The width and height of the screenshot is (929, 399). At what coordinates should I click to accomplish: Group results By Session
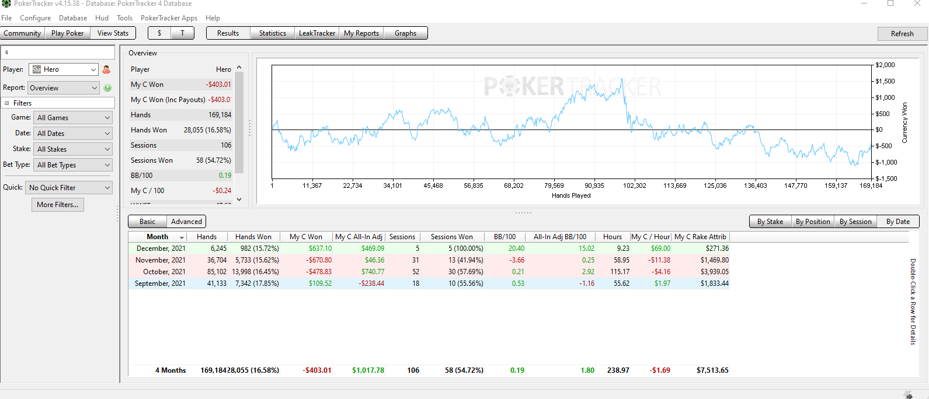(855, 222)
